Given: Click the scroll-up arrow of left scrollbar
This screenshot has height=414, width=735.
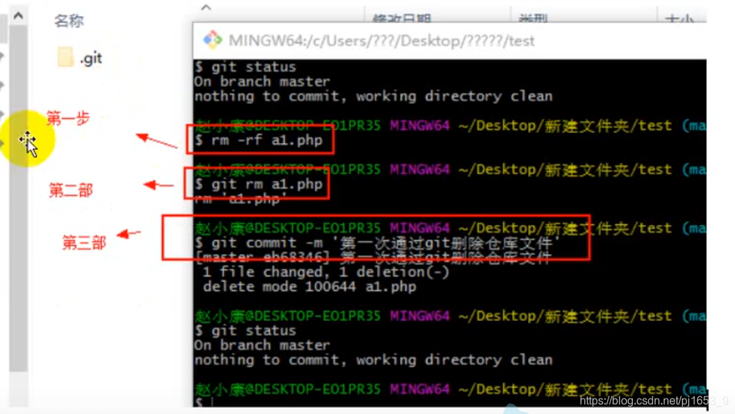Looking at the screenshot, I should [18, 16].
